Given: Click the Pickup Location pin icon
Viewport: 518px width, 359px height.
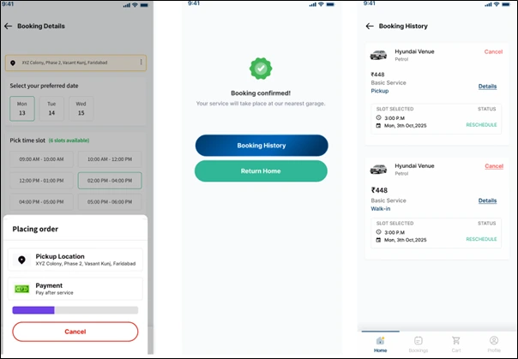Looking at the screenshot, I should pyautogui.click(x=22, y=260).
